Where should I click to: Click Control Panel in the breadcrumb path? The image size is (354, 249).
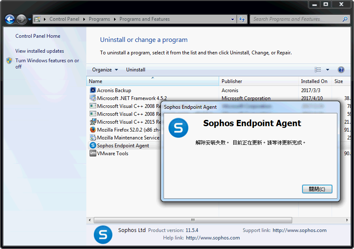click(x=64, y=19)
